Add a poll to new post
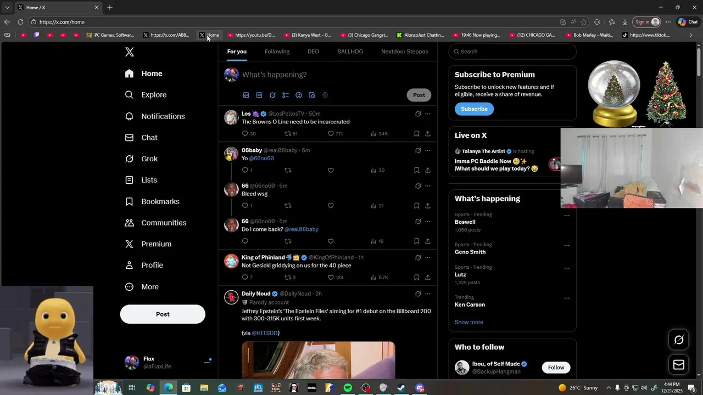 tap(286, 95)
